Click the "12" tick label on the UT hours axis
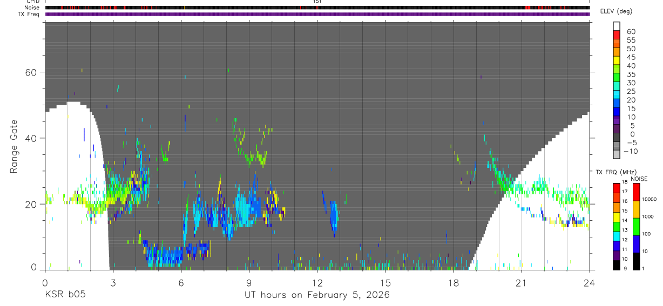Image resolution: width=663 pixels, height=306 pixels. 317,283
